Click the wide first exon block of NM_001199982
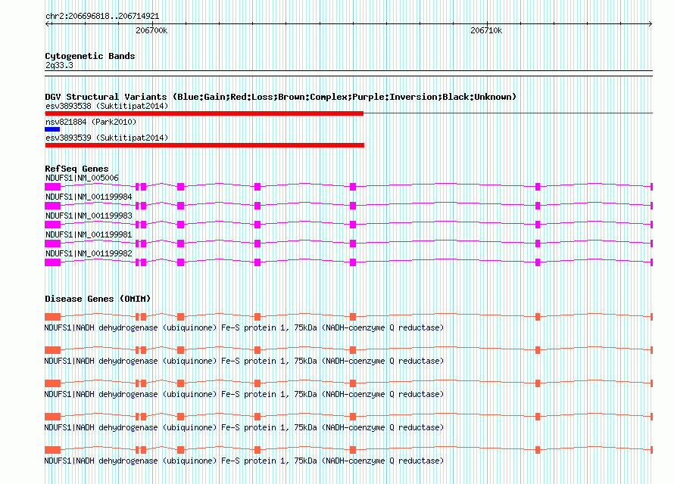This screenshot has height=484, width=674. coord(52,262)
